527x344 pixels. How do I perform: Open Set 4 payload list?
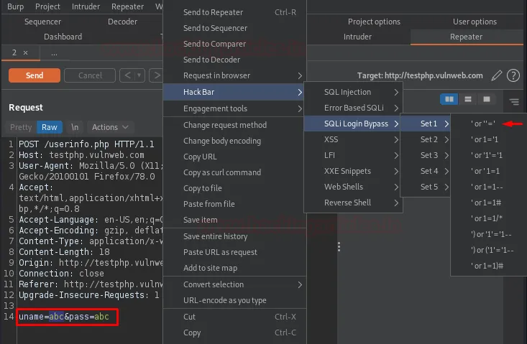pos(425,171)
